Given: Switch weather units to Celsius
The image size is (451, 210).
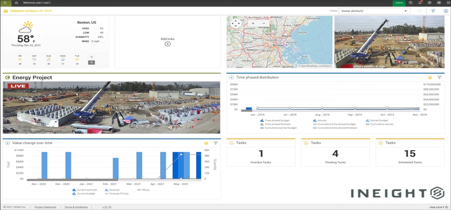Looking at the screenshot, I should tap(91, 57).
